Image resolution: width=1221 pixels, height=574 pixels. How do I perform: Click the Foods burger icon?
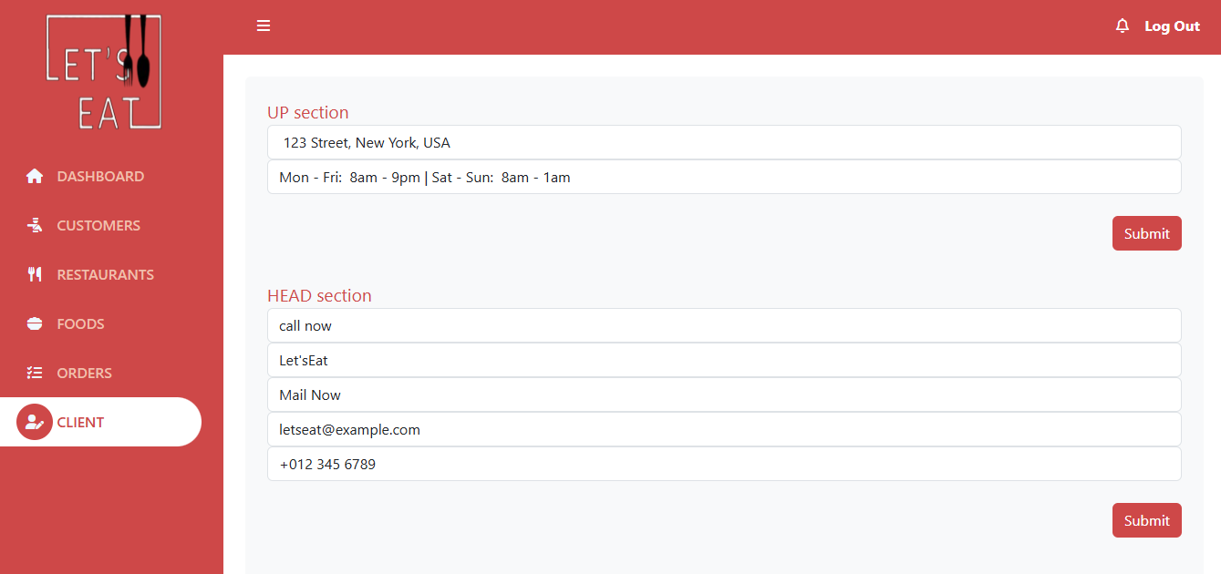tap(35, 324)
